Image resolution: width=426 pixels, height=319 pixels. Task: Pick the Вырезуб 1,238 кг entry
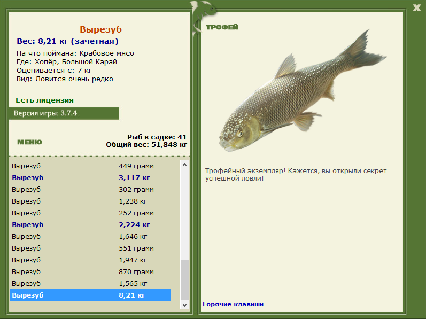pyautogui.click(x=90, y=201)
